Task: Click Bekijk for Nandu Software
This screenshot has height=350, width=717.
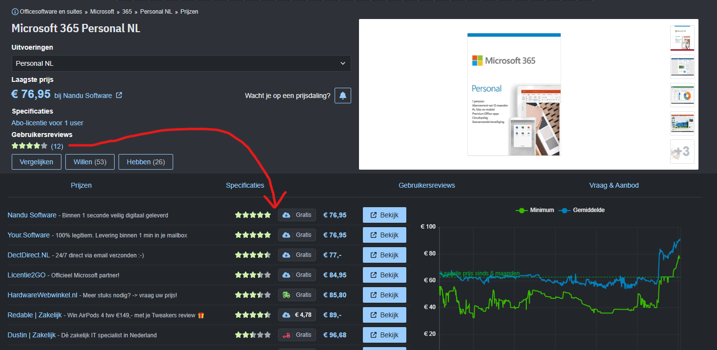Action: click(x=384, y=215)
